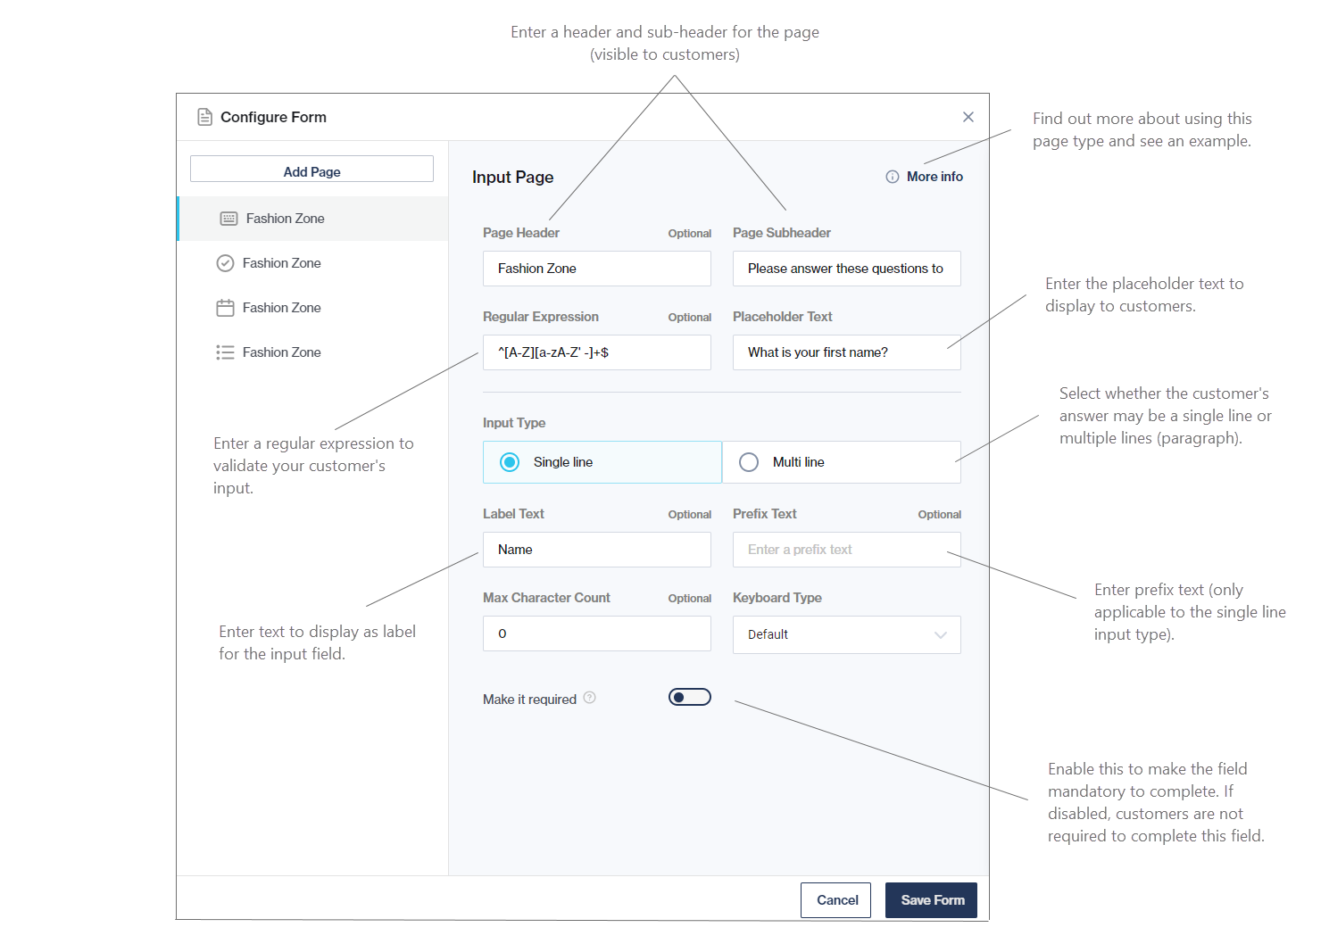Select the Single line radio button
The height and width of the screenshot is (944, 1329).
[x=510, y=462]
